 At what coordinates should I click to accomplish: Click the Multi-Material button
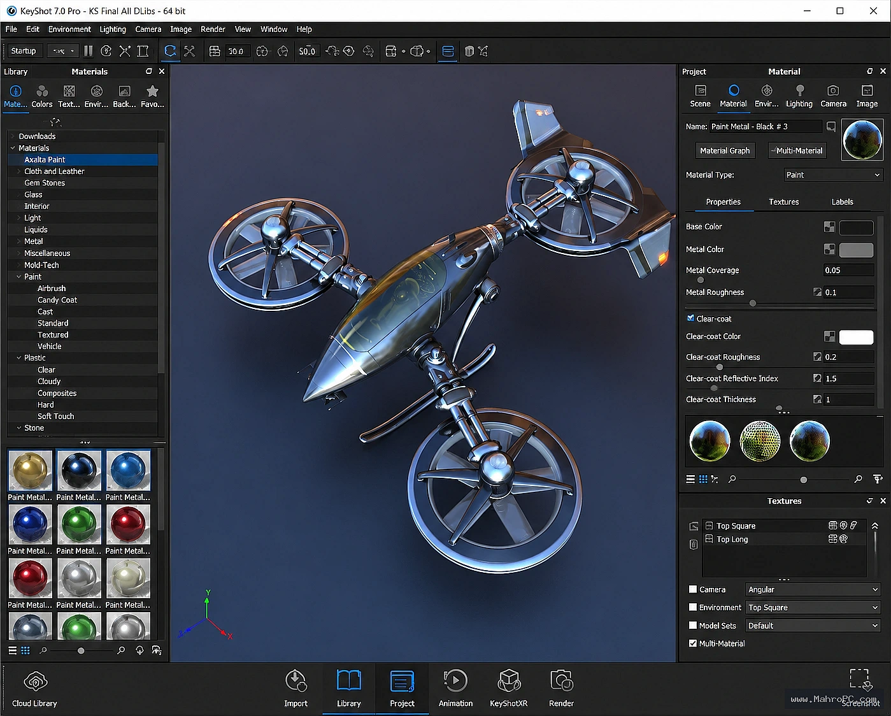point(797,151)
